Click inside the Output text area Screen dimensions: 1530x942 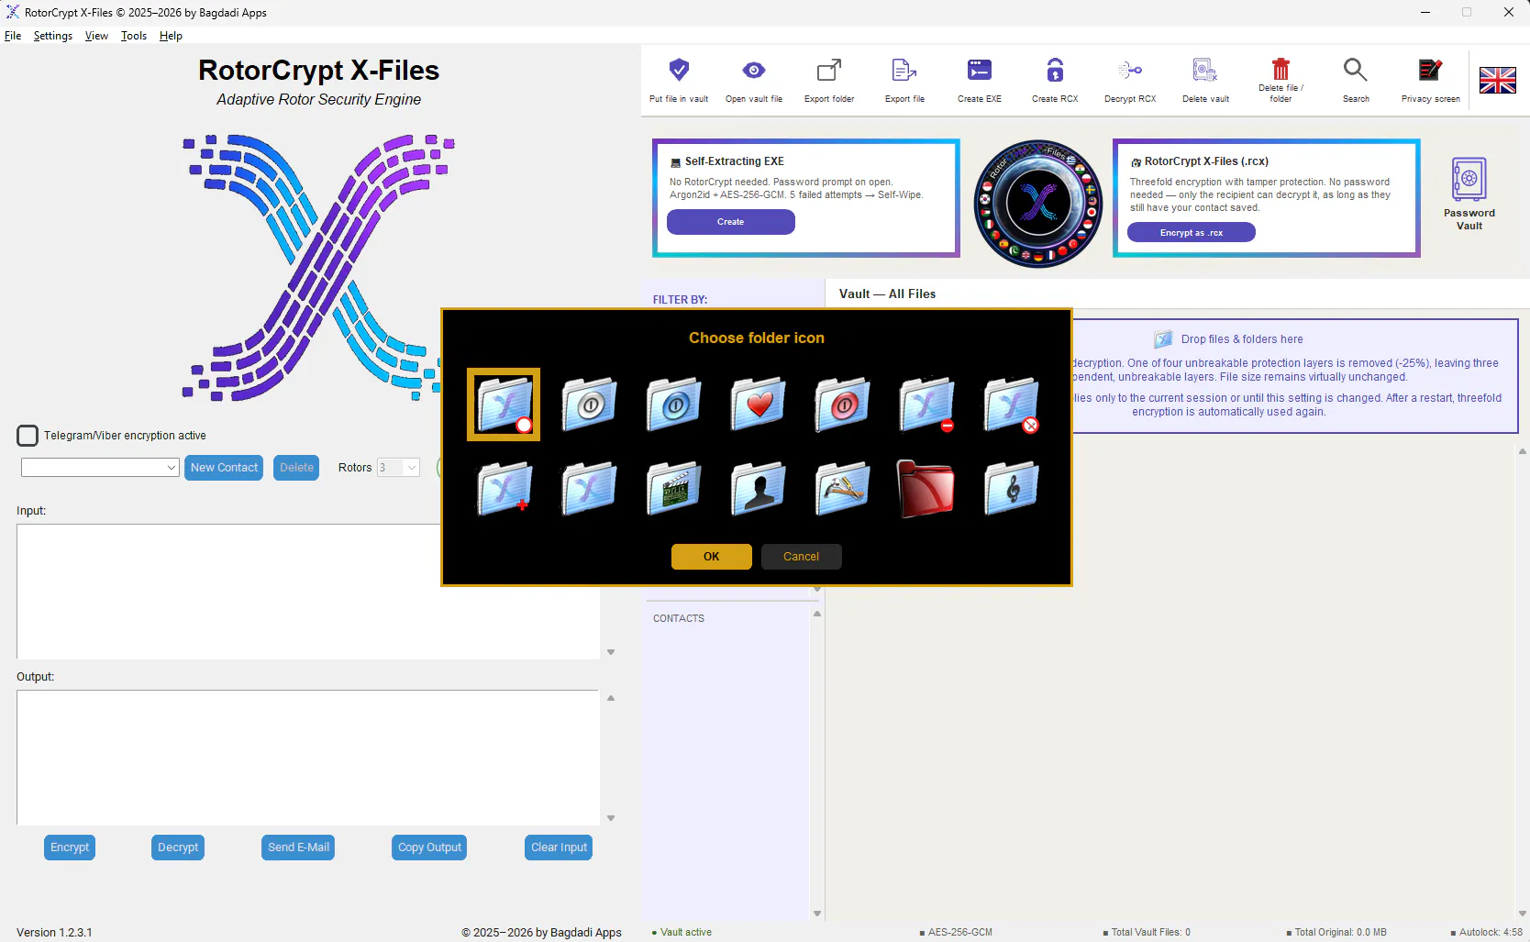[308, 758]
